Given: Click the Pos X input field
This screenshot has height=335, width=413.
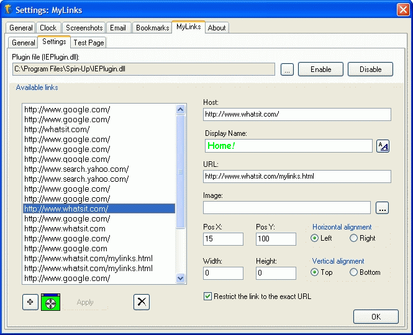Looking at the screenshot, I should [223, 239].
